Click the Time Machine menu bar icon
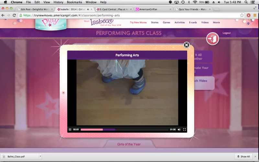Image resolution: width=259 pixels, height=162 pixels. (183, 2)
